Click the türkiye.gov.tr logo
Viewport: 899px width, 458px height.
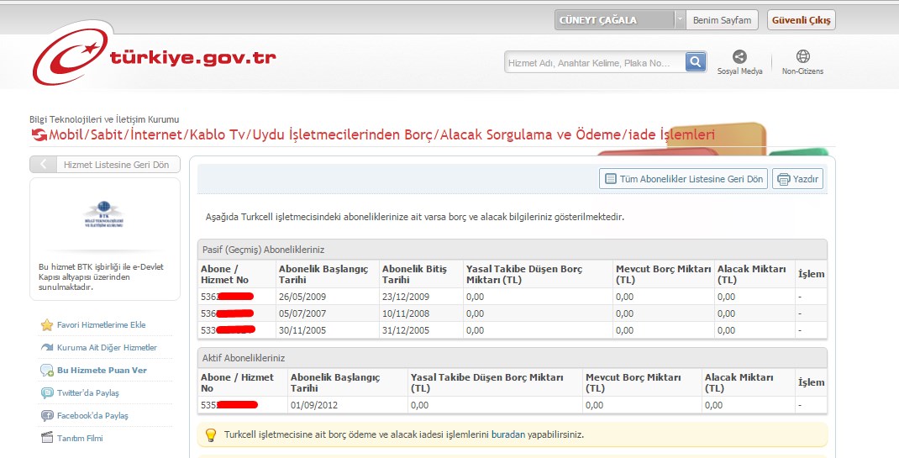pos(154,58)
